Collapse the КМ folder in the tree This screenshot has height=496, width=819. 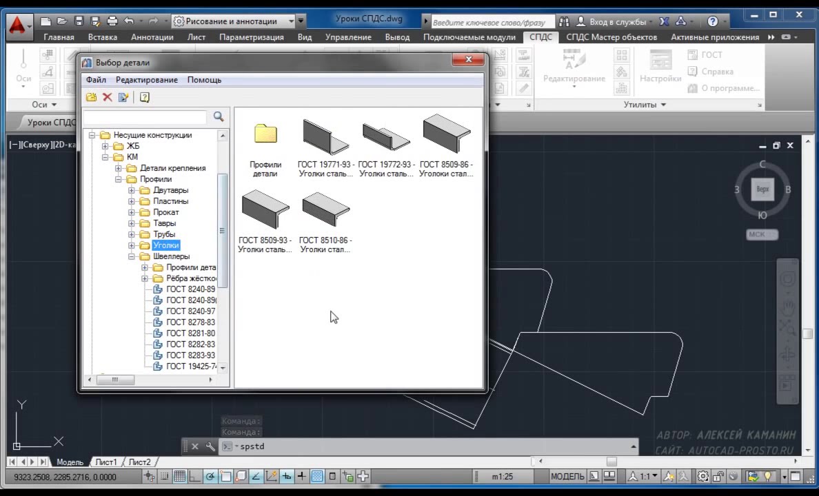(105, 157)
